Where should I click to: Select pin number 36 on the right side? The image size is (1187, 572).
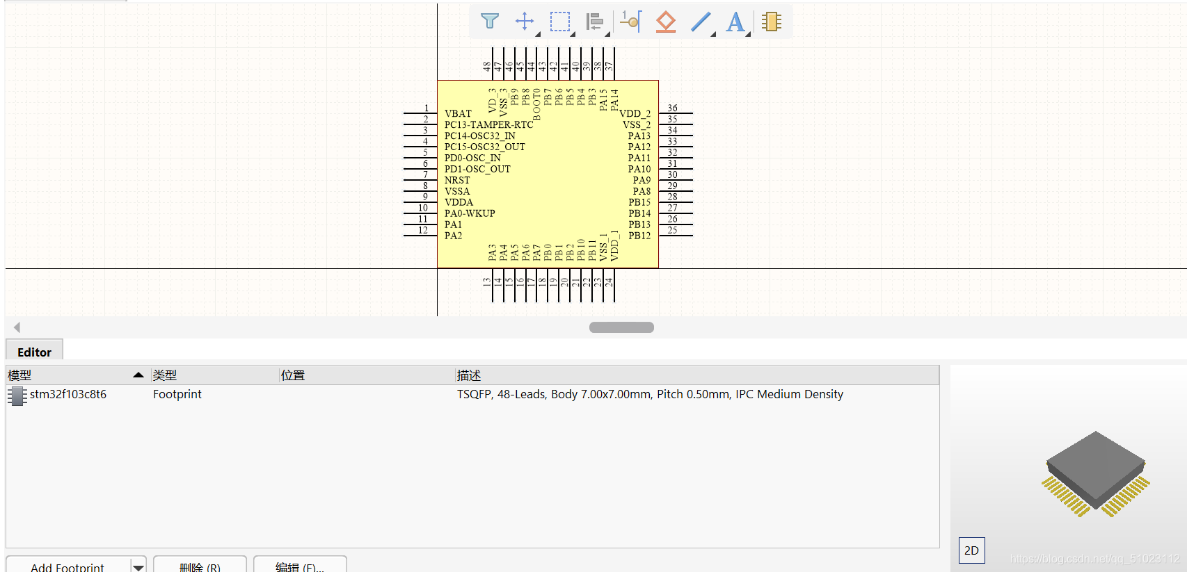click(x=672, y=108)
